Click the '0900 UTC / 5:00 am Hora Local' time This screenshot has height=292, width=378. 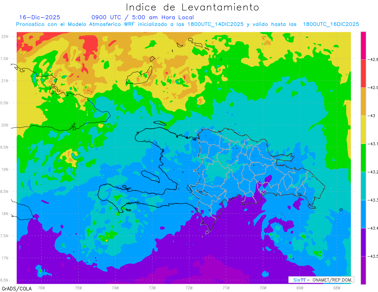[143, 17]
